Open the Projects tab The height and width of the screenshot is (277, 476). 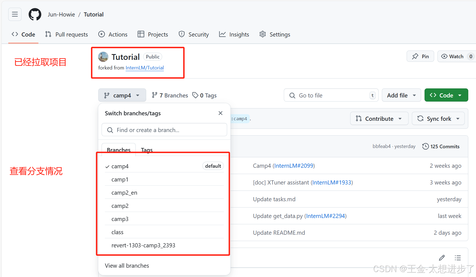pyautogui.click(x=153, y=34)
